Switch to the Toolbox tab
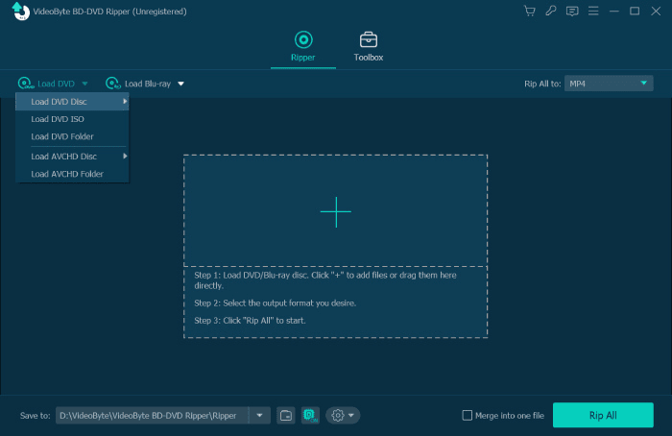 click(x=368, y=47)
